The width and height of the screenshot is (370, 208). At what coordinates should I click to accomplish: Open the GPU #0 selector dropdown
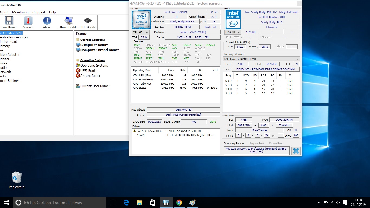[233, 32]
